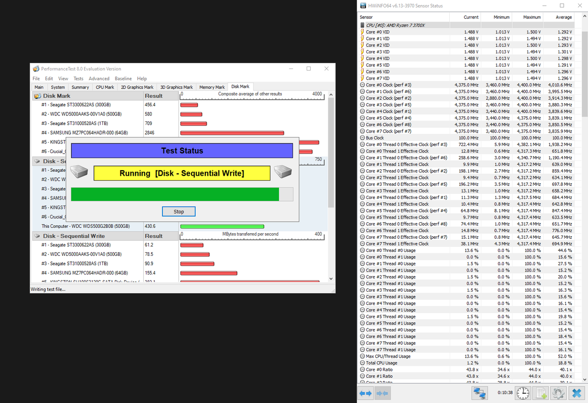Select the Core #0 Thread #0 Usage row
The width and height of the screenshot is (588, 403).
(466, 250)
